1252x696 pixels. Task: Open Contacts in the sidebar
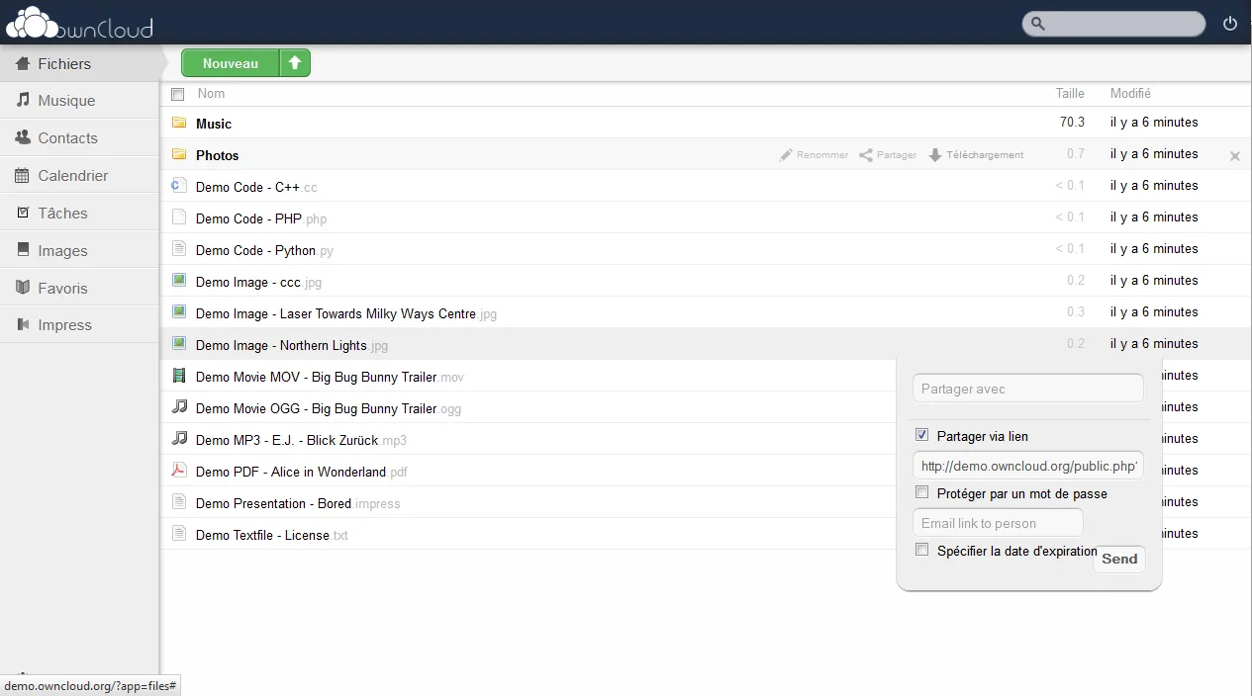[79, 138]
